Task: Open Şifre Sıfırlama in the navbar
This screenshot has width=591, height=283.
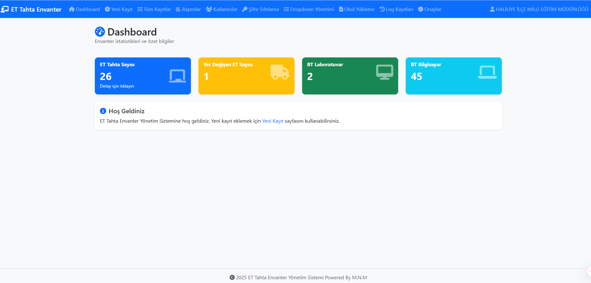Action: pos(260,9)
